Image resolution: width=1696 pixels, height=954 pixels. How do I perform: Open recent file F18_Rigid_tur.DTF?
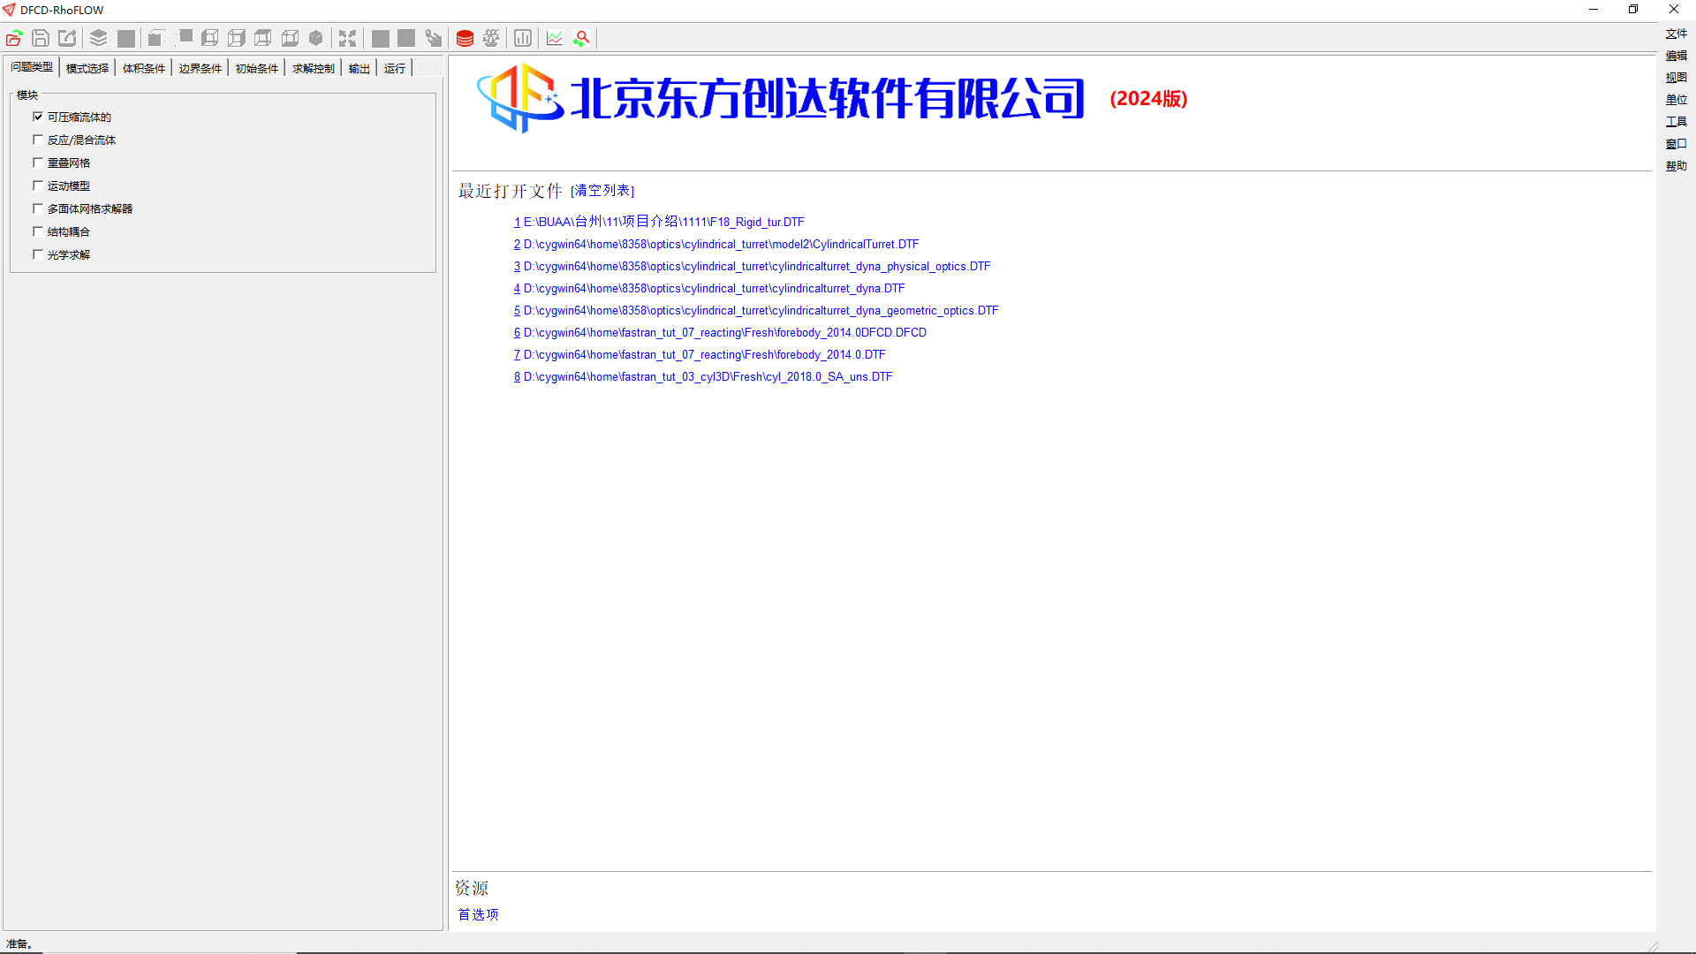[659, 222]
